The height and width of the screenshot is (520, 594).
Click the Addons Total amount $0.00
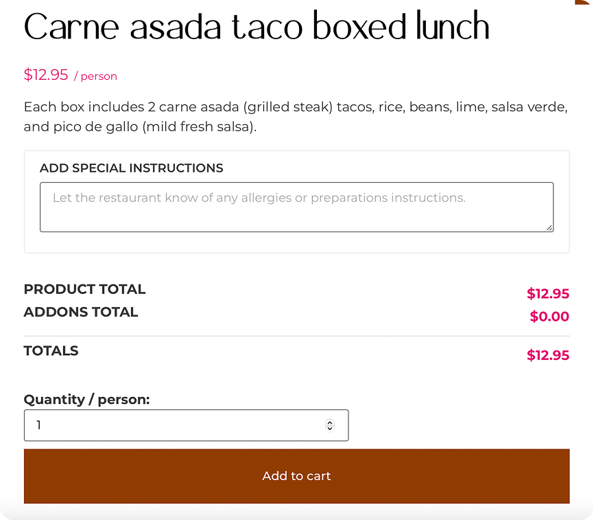(549, 317)
